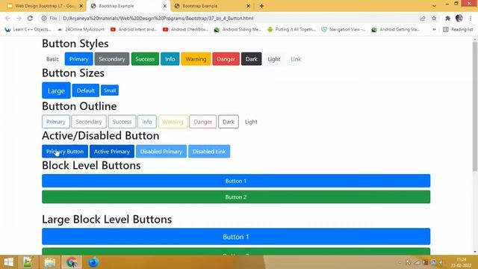Click the outlined Secondary button

[x=89, y=122]
